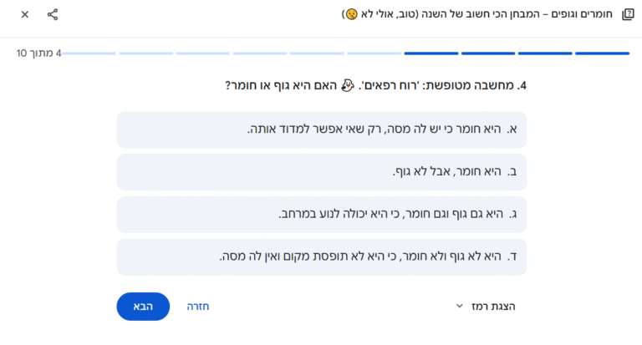This screenshot has width=642, height=345.
Task: Expand the הצגת רמז hint dropdown
Action: pyautogui.click(x=486, y=307)
